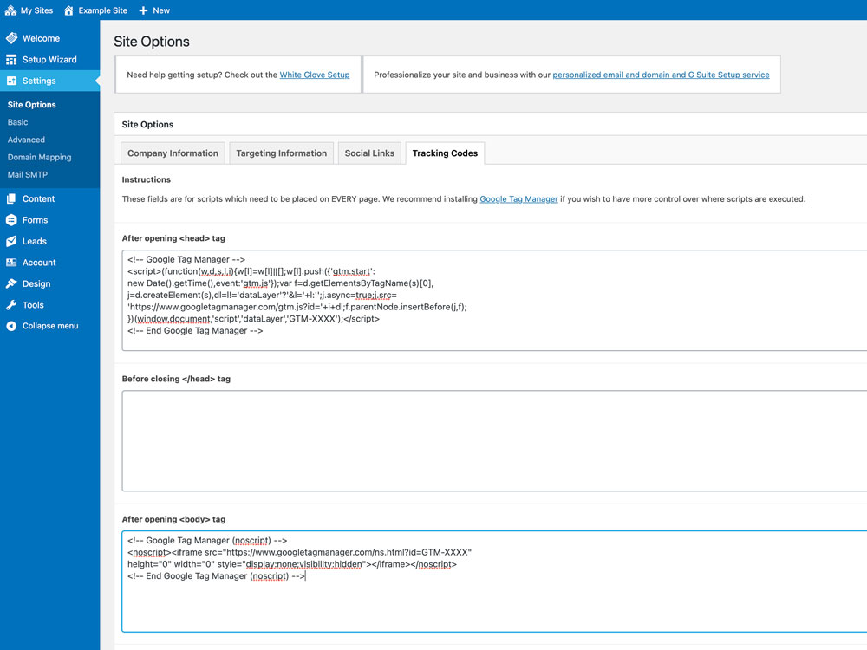The width and height of the screenshot is (867, 650).
Task: Open the Example Site menu
Action: [95, 10]
